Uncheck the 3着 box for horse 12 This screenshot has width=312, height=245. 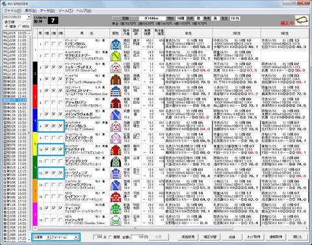tap(60, 173)
